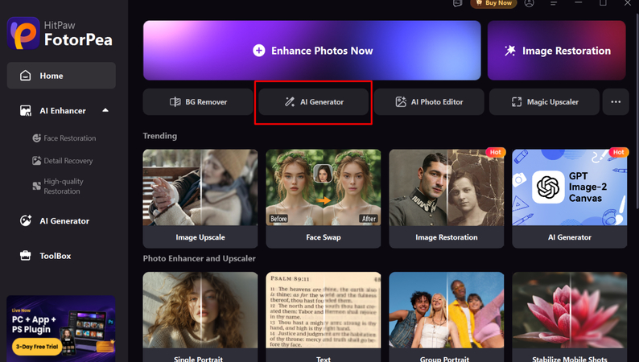This screenshot has height=362, width=639.
Task: Open the GPT Image-2 Canvas AI Generator card
Action: pyautogui.click(x=569, y=199)
